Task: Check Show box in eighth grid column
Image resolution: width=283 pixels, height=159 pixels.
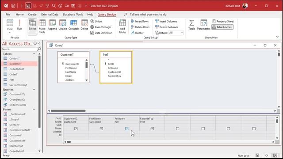Action: coord(254,129)
